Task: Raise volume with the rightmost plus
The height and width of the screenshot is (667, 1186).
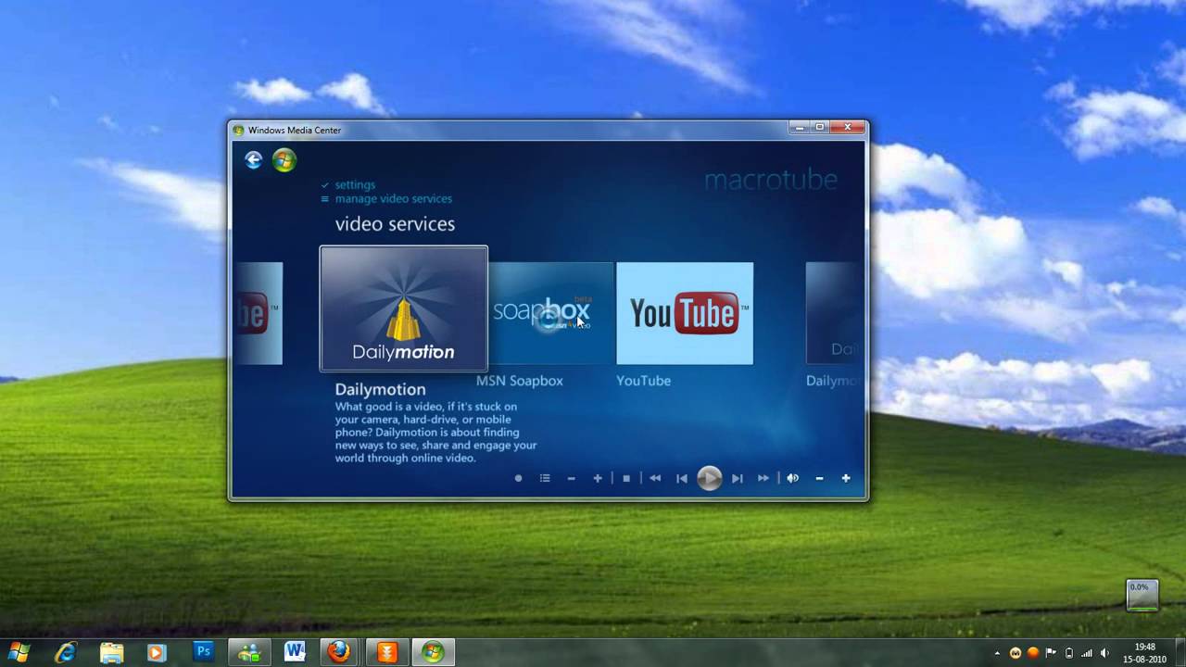Action: (846, 478)
